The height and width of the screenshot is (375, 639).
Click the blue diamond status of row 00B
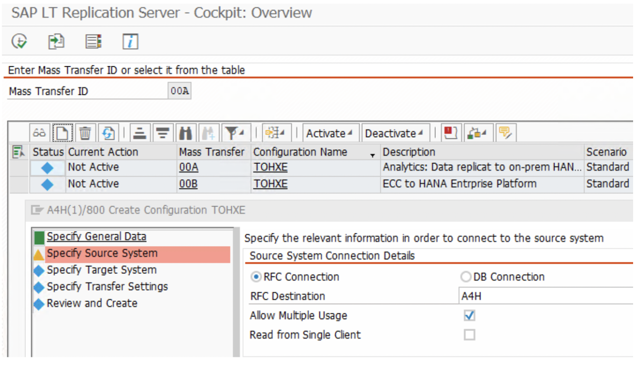pos(48,185)
